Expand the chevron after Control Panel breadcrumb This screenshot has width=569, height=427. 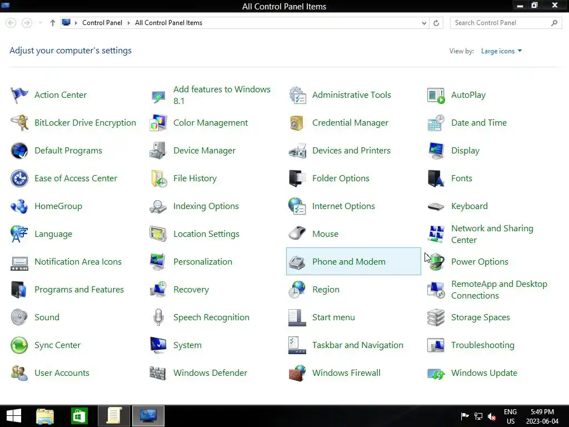point(128,23)
